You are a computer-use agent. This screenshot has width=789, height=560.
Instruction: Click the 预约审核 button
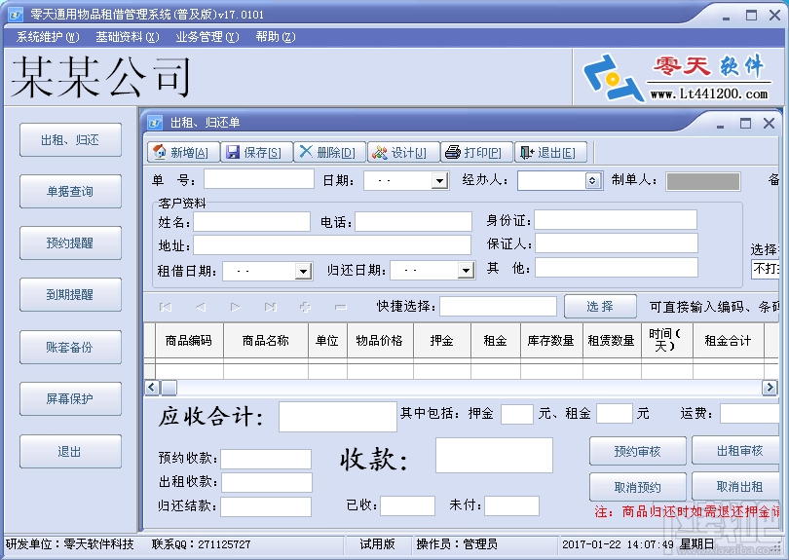(638, 451)
